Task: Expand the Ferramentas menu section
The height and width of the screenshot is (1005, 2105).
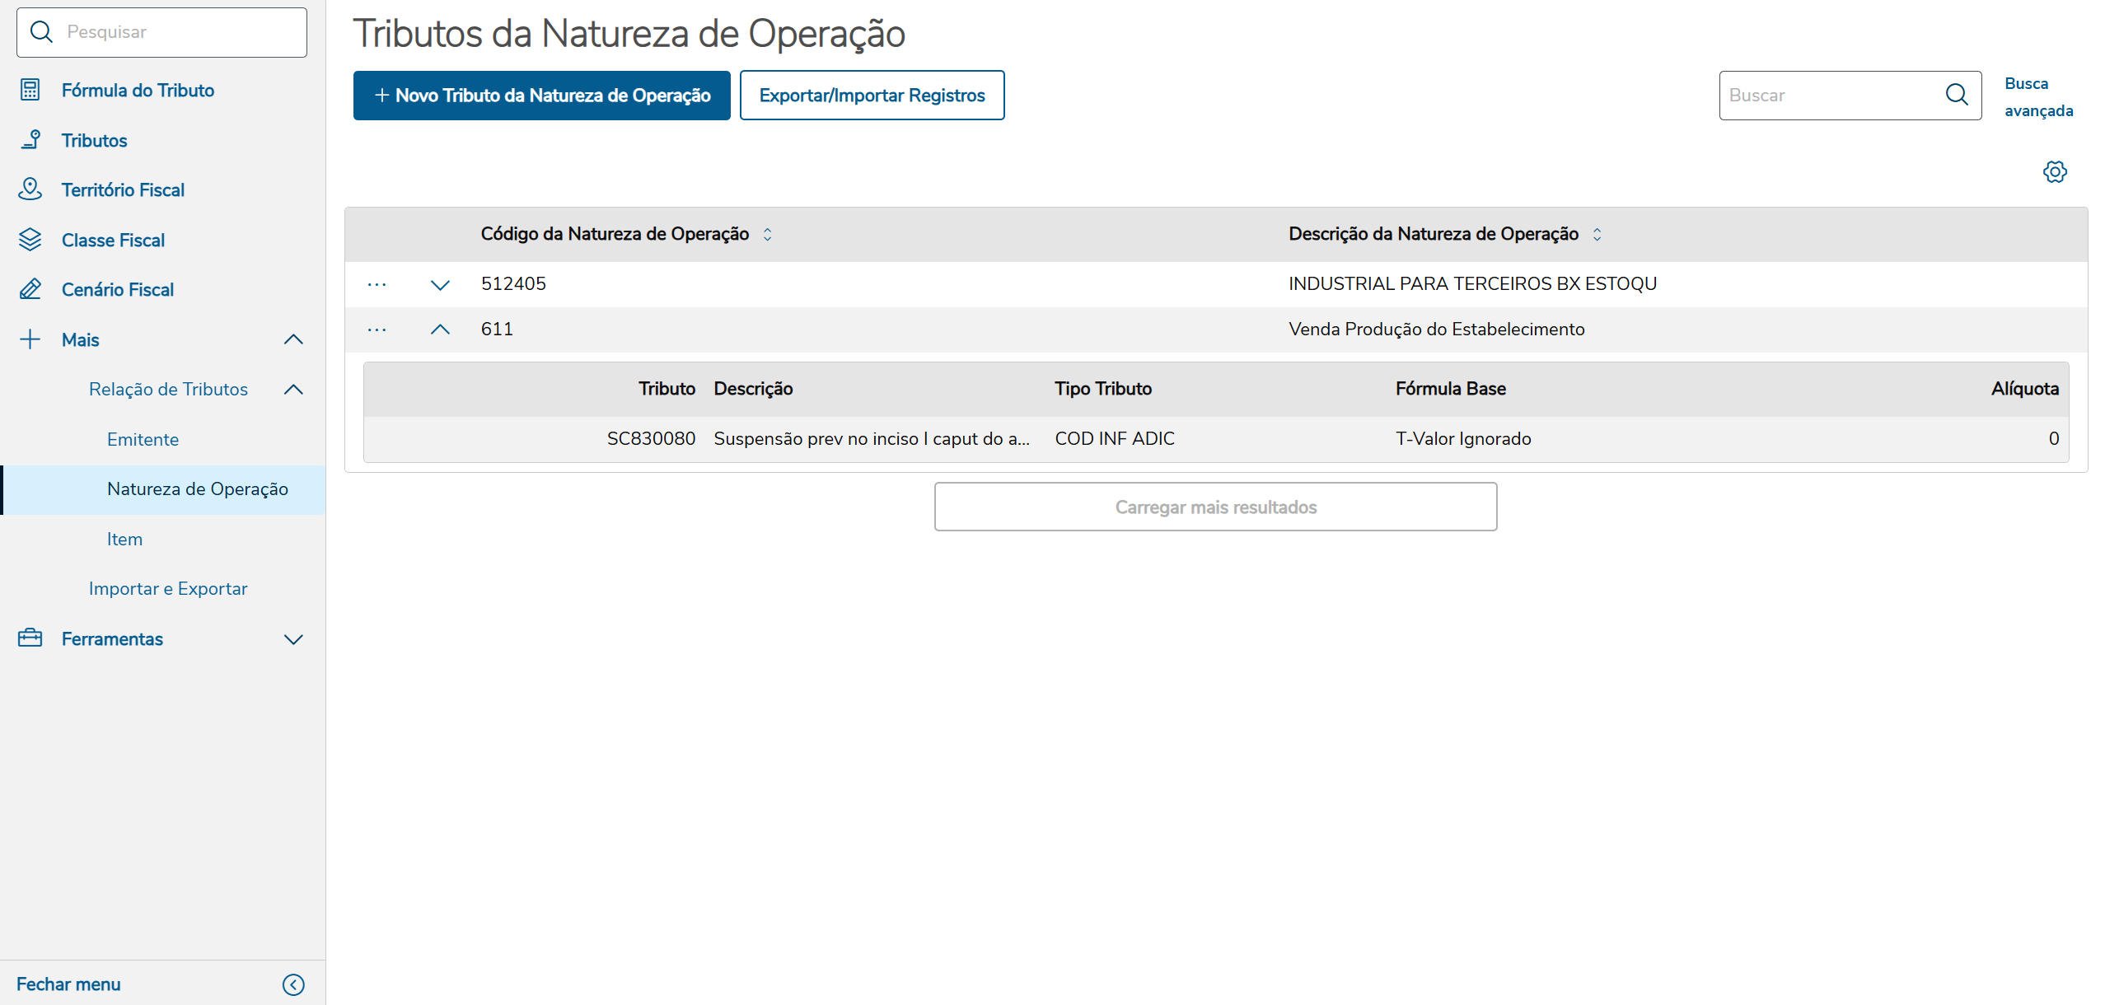Action: pyautogui.click(x=293, y=639)
